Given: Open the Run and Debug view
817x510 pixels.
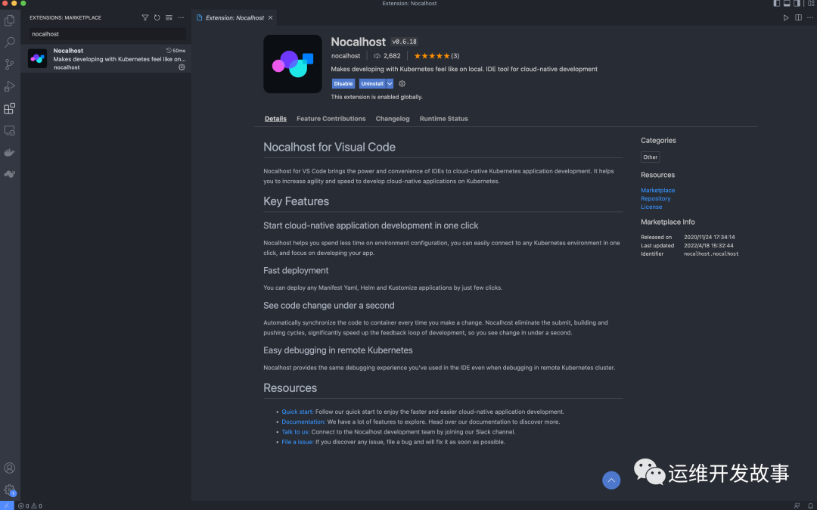Looking at the screenshot, I should [9, 86].
